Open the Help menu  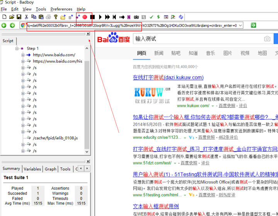coord(81,9)
